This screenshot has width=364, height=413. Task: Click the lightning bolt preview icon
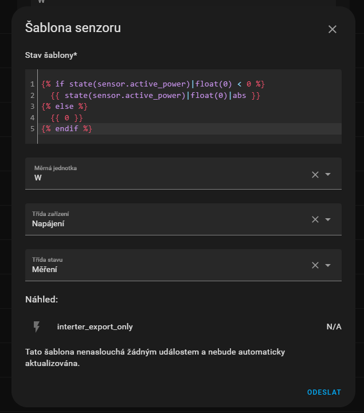pos(37,327)
